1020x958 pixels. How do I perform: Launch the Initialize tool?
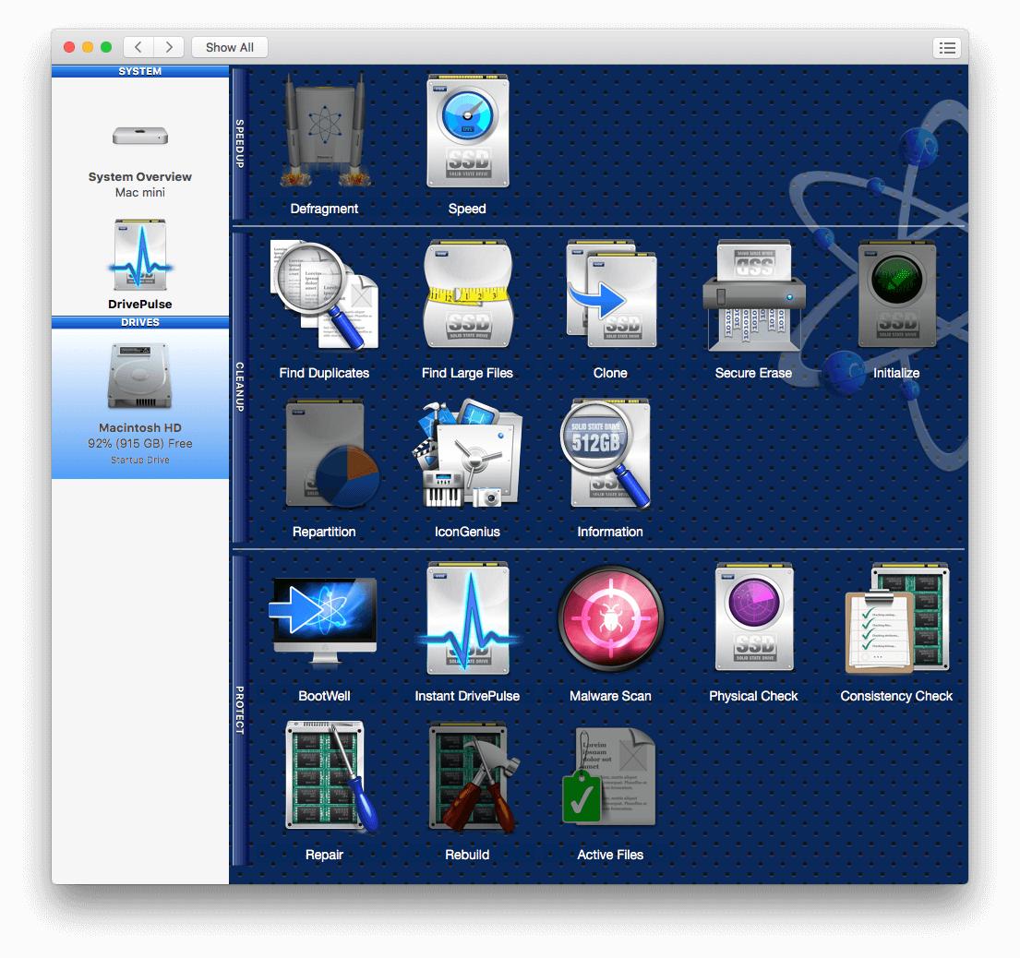(x=895, y=293)
